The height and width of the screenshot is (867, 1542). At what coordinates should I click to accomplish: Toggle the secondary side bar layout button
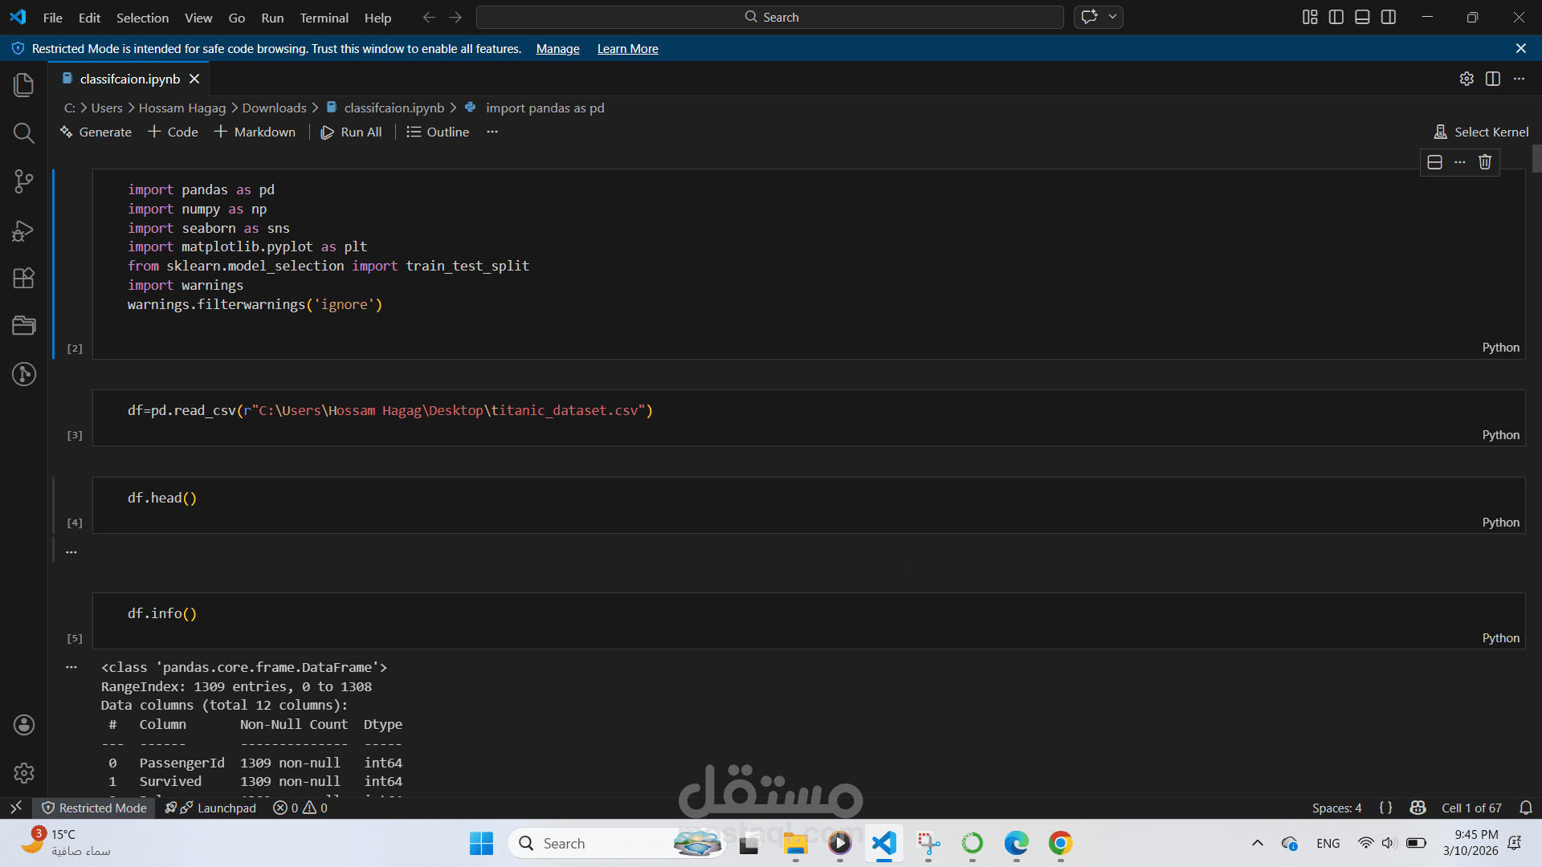coord(1389,17)
